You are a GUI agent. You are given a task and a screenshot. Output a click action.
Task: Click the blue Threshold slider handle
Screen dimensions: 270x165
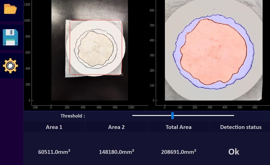click(173, 115)
